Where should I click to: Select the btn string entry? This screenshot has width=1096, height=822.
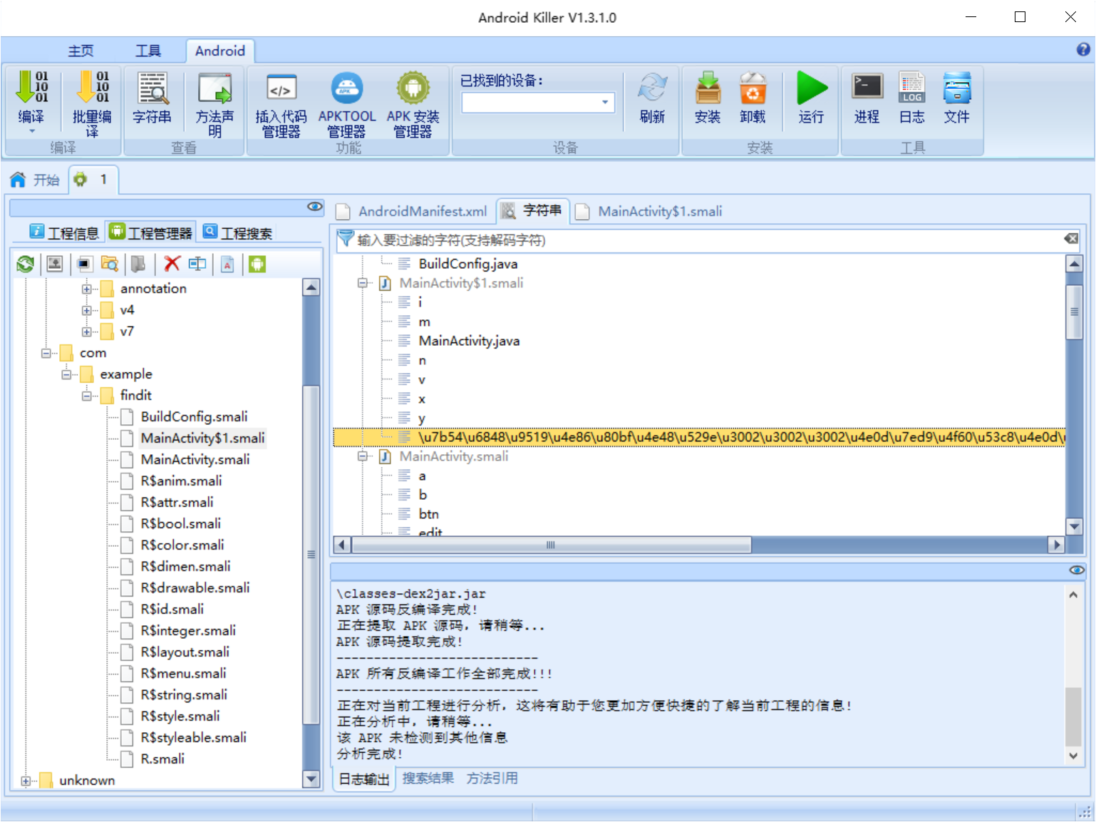(x=429, y=514)
